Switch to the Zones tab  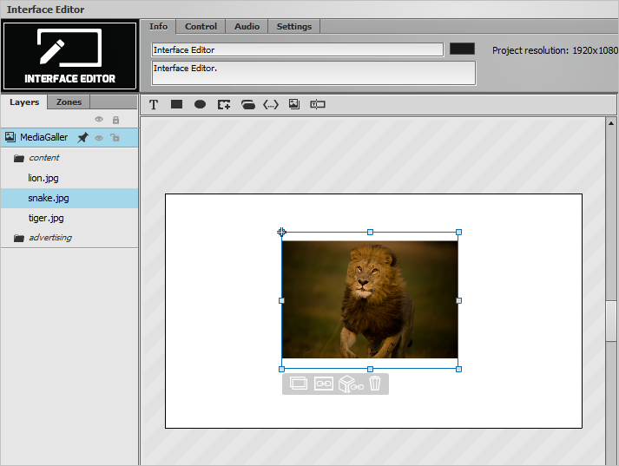(x=69, y=102)
